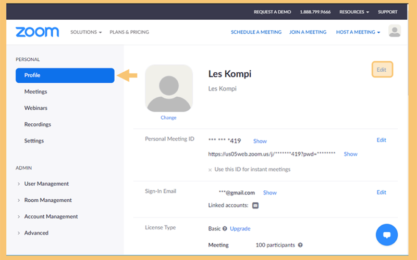417x260 pixels.
Task: Open Plans & Pricing page
Action: pyautogui.click(x=129, y=32)
